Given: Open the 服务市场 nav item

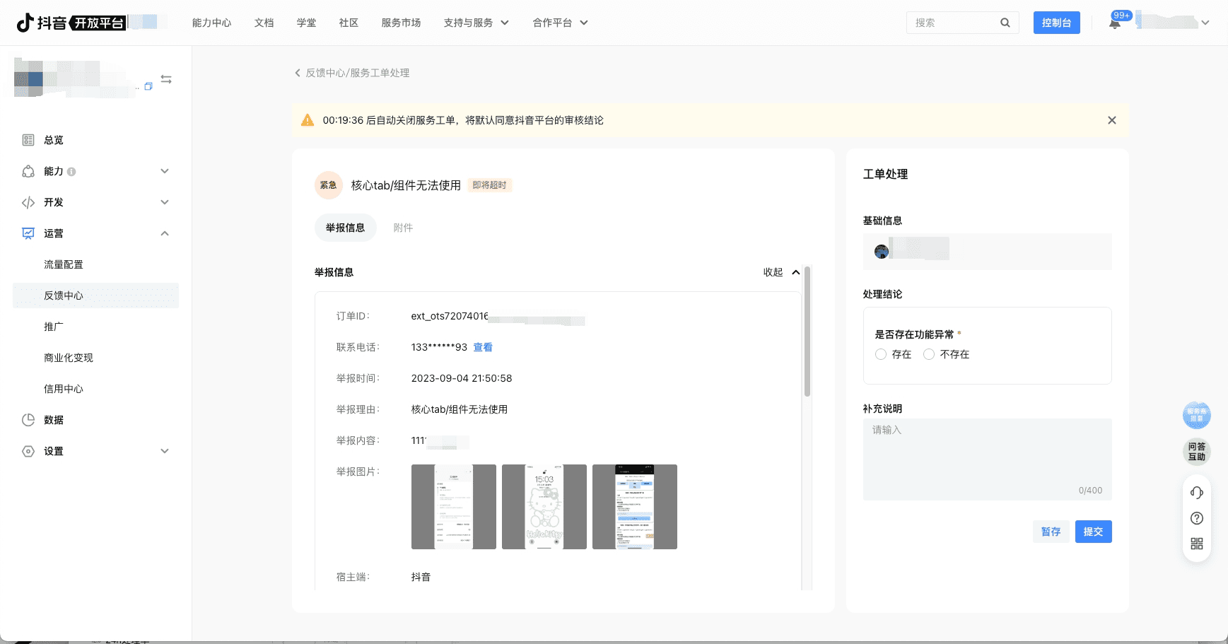Looking at the screenshot, I should (x=401, y=23).
